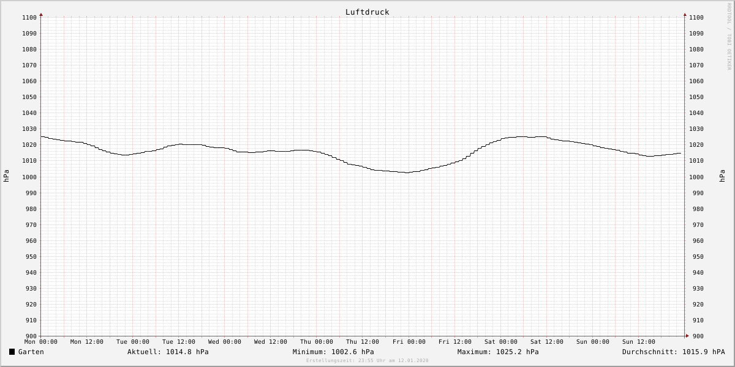Image resolution: width=735 pixels, height=367 pixels.
Task: Click the Garten legend label
Action: tap(31, 352)
